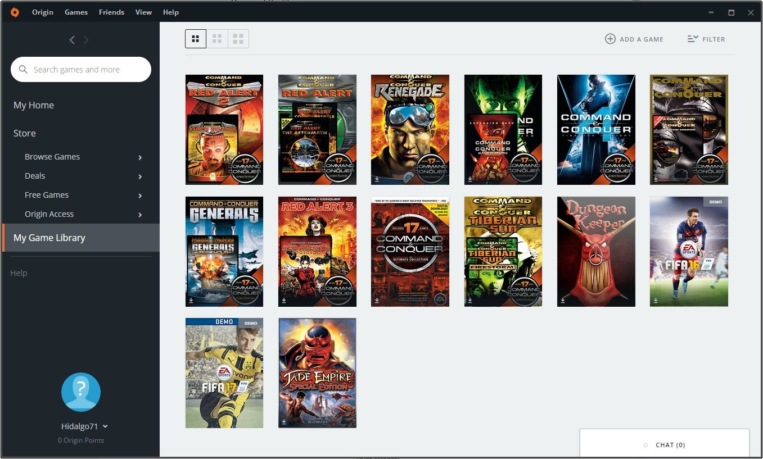Select the FIFA 17 demo tile
The height and width of the screenshot is (459, 763).
[224, 373]
